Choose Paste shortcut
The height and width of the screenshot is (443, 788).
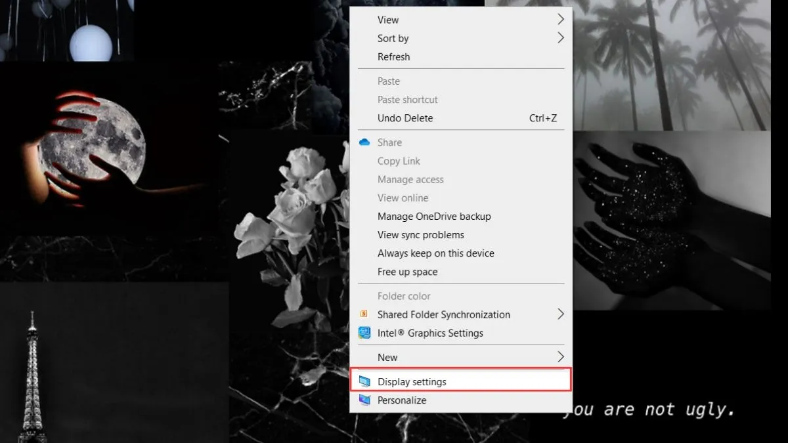(x=407, y=99)
